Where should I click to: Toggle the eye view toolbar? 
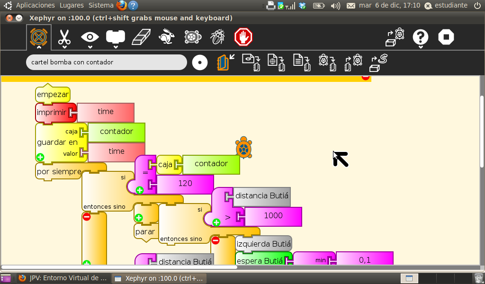(x=90, y=37)
